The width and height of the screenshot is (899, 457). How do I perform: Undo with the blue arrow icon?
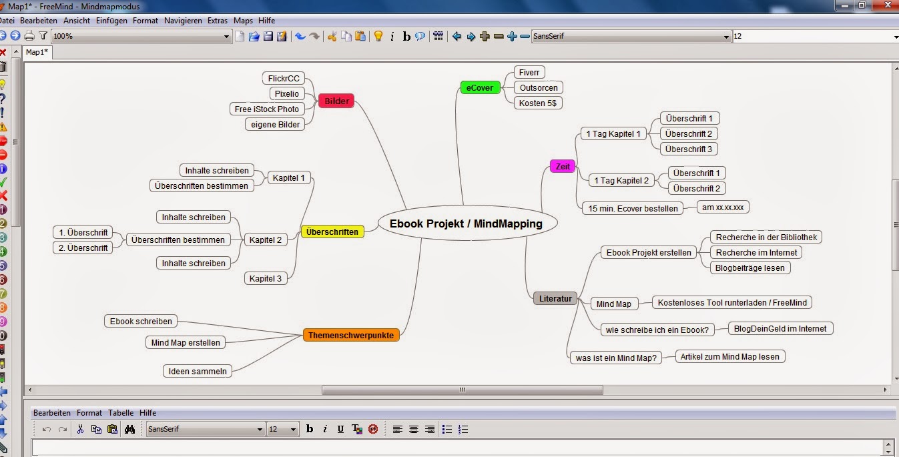300,36
